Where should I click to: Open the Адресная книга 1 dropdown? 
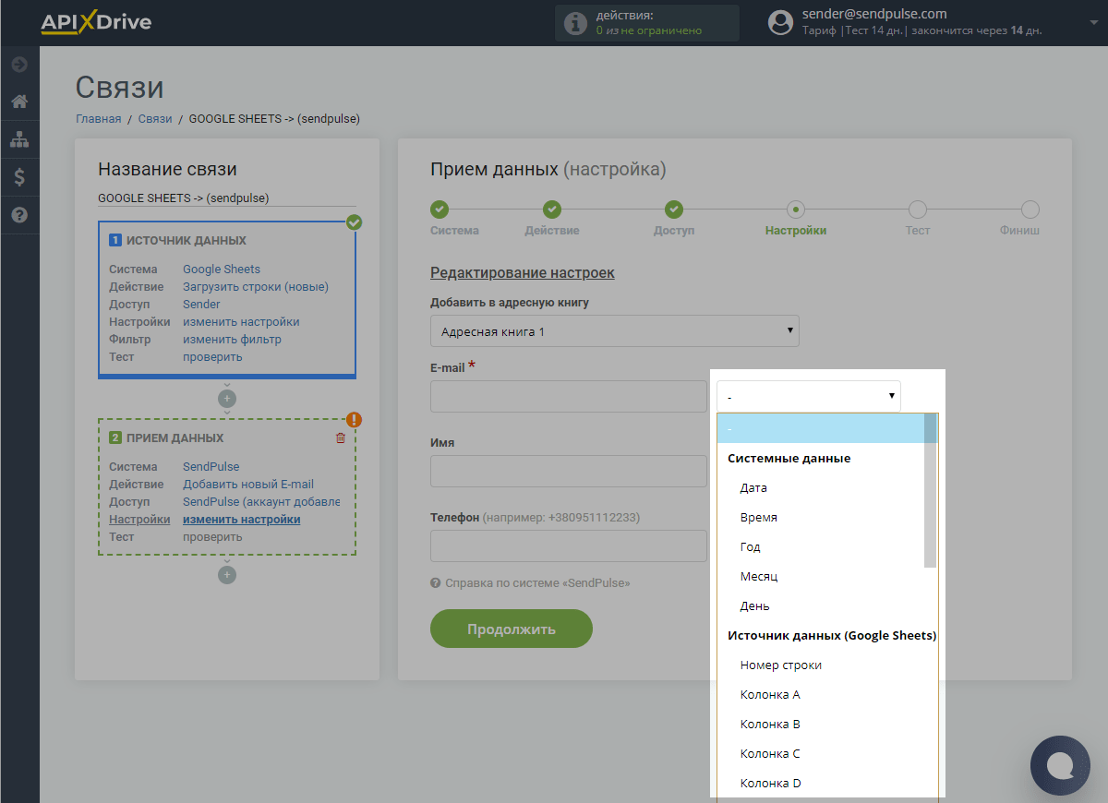615,331
